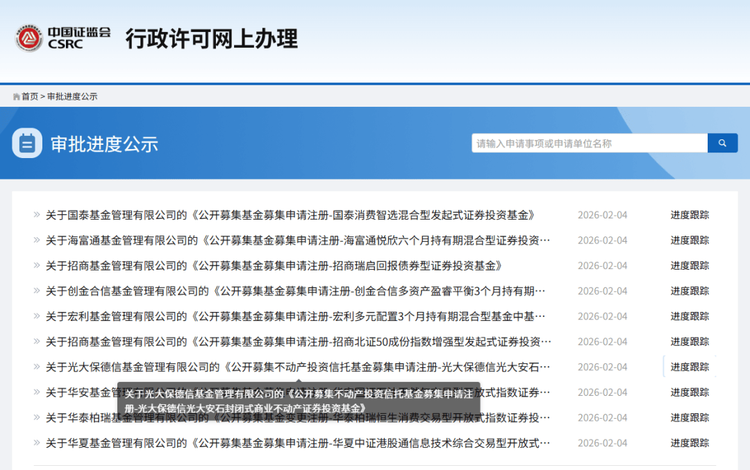Screen dimensions: 750x470
Task: Click the clipboard icon beside 审批进度公示
Action: coord(27,143)
